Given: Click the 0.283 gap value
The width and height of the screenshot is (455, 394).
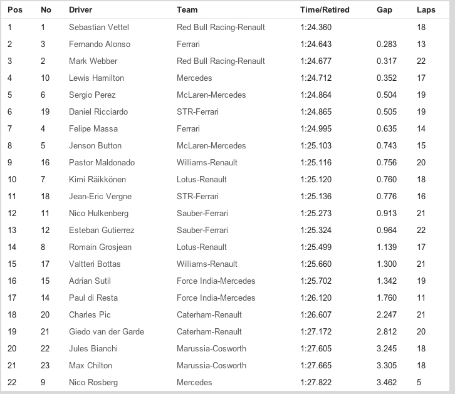Looking at the screenshot, I should coord(386,44).
